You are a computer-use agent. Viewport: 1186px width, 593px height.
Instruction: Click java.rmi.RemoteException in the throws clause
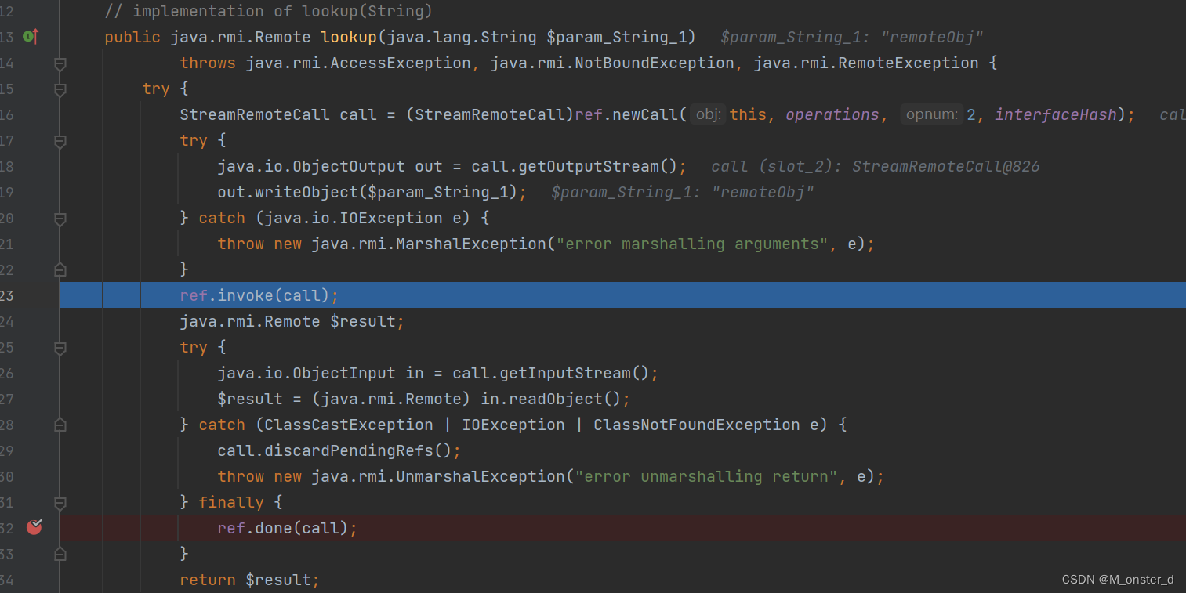(866, 63)
